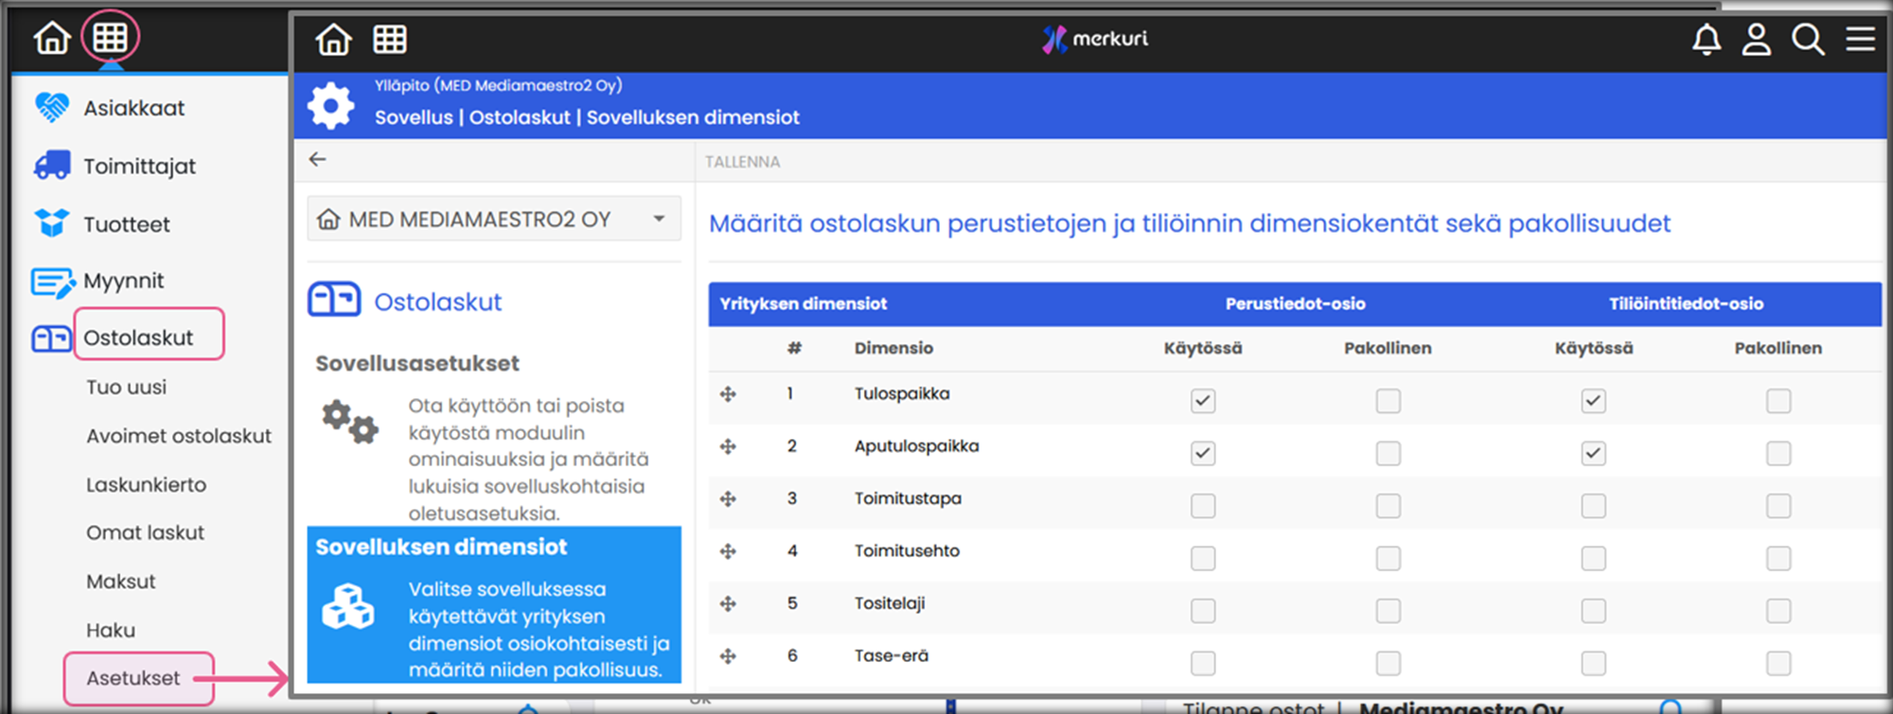Screen dimensions: 1893x714
Task: Click the drag handle for Tulospaikka row
Action: [x=728, y=394]
